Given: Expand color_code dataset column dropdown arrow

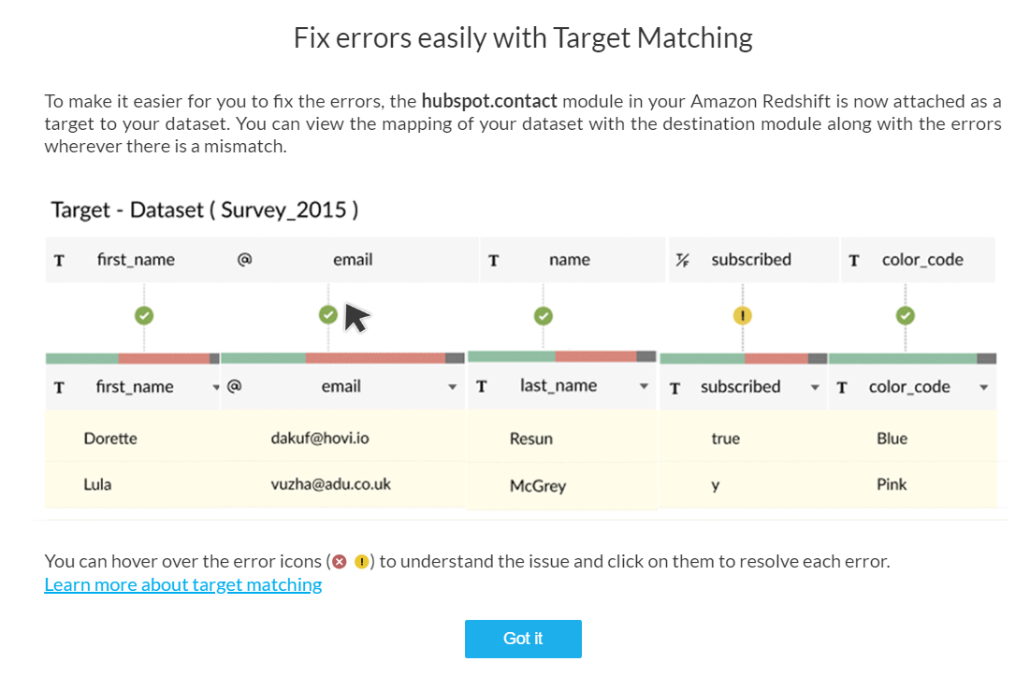Looking at the screenshot, I should pyautogui.click(x=983, y=387).
